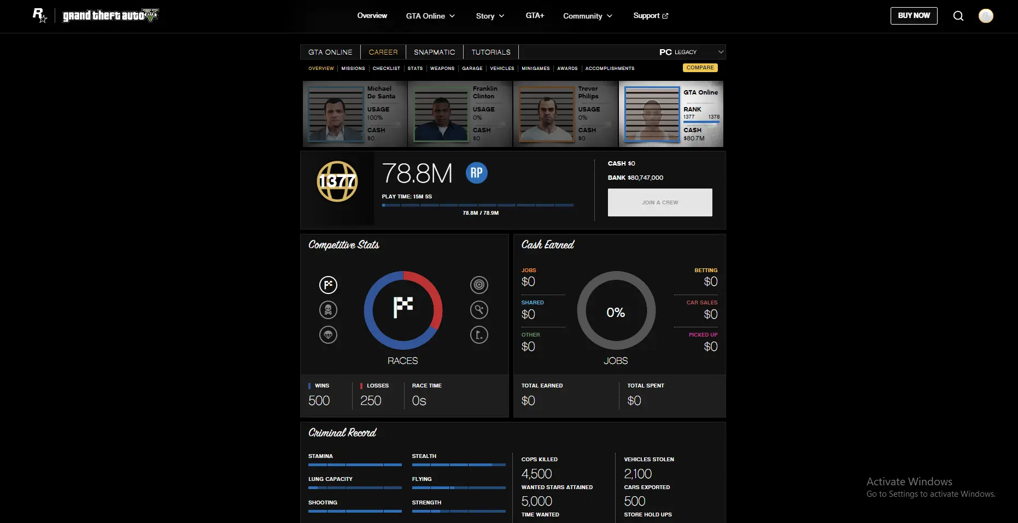Click the Jobs 0% donut chart
Image resolution: width=1018 pixels, height=523 pixels.
tap(616, 310)
